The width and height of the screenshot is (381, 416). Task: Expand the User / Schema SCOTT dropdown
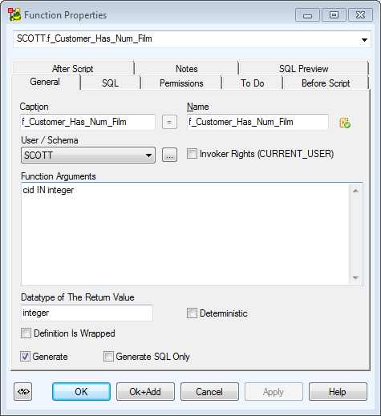coord(148,155)
